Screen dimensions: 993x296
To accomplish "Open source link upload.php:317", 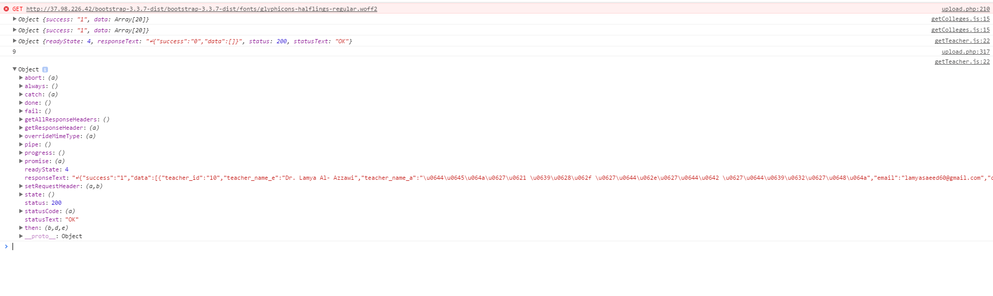I will [965, 52].
